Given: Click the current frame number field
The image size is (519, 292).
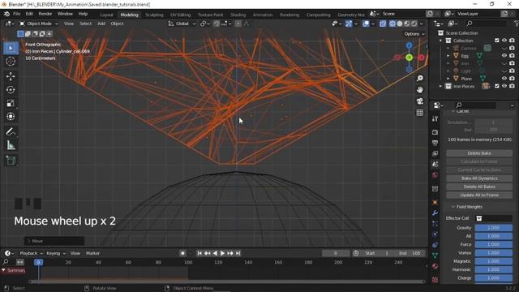Looking at the screenshot, I should tap(335, 253).
